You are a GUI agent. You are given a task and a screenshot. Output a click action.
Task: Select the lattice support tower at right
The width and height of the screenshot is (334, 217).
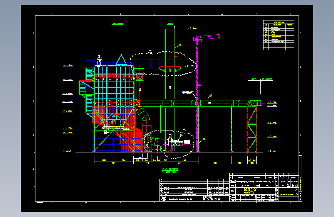coord(252,129)
